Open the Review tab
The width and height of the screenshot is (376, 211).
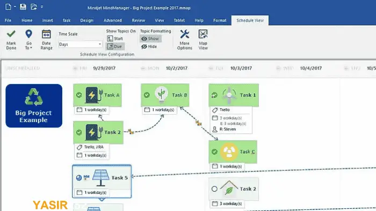pos(139,20)
